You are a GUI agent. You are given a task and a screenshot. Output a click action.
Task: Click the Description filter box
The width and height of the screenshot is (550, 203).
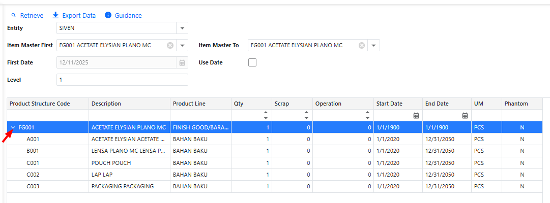(129, 116)
